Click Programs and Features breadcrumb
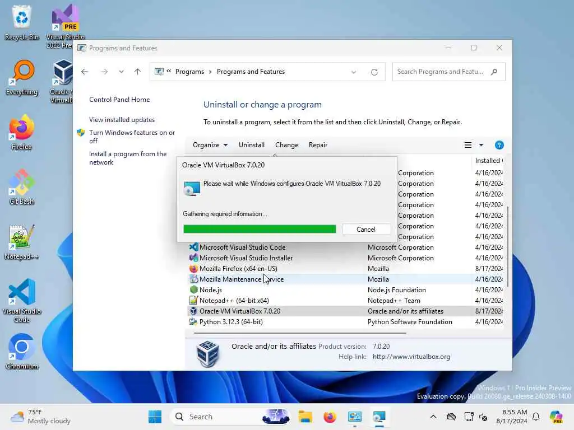The image size is (574, 430). [251, 72]
